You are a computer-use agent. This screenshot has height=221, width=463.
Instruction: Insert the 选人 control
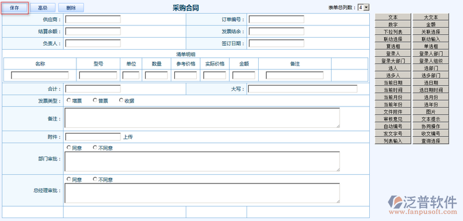(393, 68)
